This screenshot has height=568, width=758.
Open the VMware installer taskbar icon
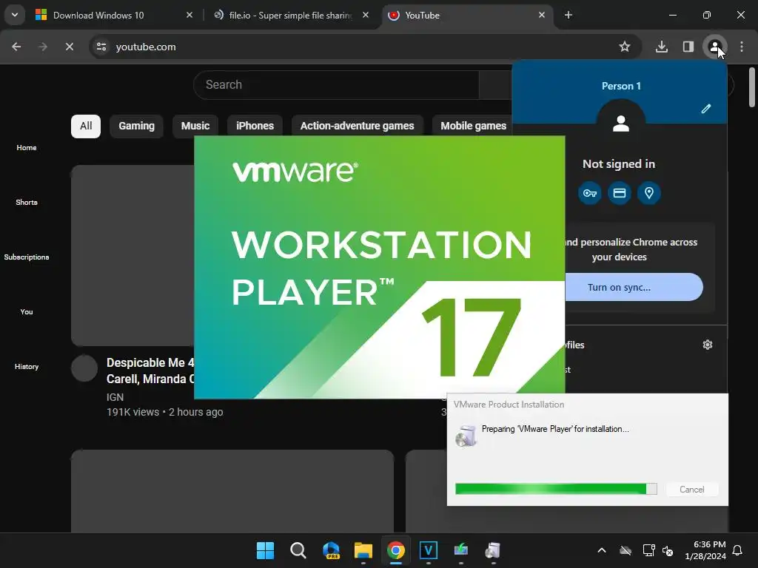pos(493,550)
